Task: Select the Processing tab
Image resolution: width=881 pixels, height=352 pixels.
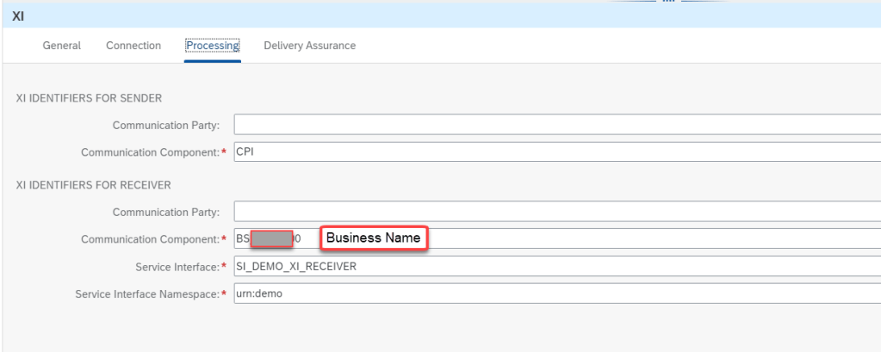Action: click(x=213, y=46)
